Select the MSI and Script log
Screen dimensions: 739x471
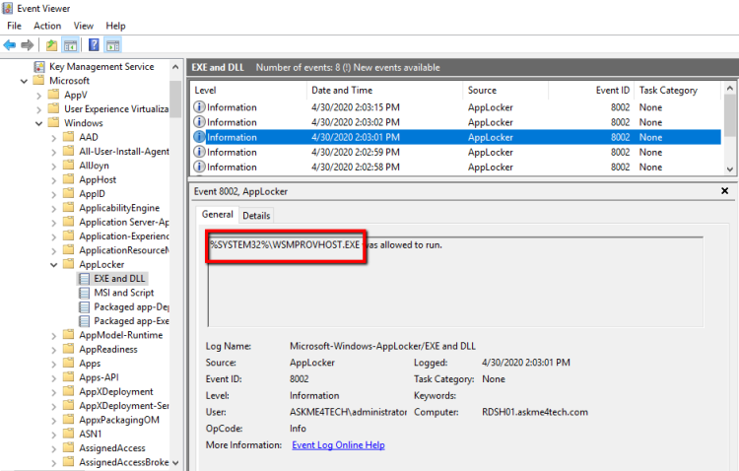pos(123,293)
